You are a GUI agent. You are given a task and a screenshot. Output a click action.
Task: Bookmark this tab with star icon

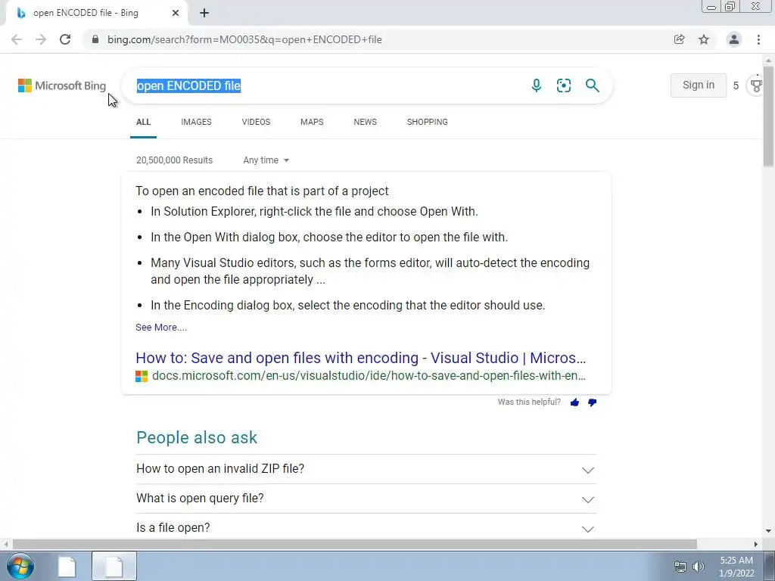pos(704,39)
